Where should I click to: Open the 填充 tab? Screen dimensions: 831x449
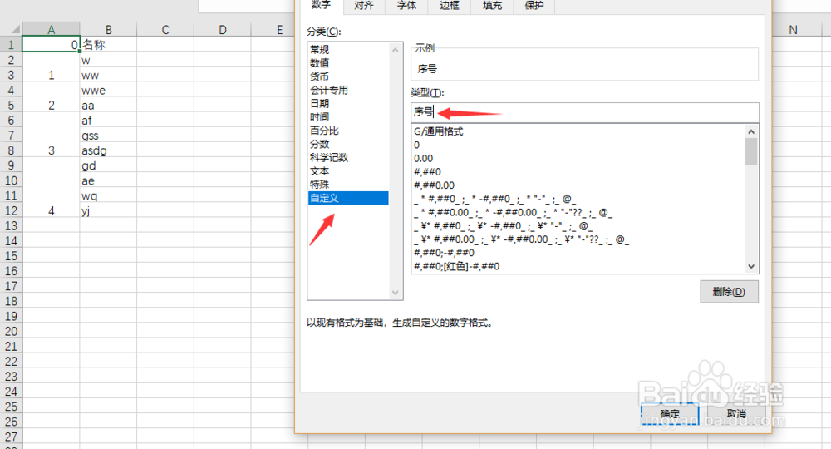(492, 6)
